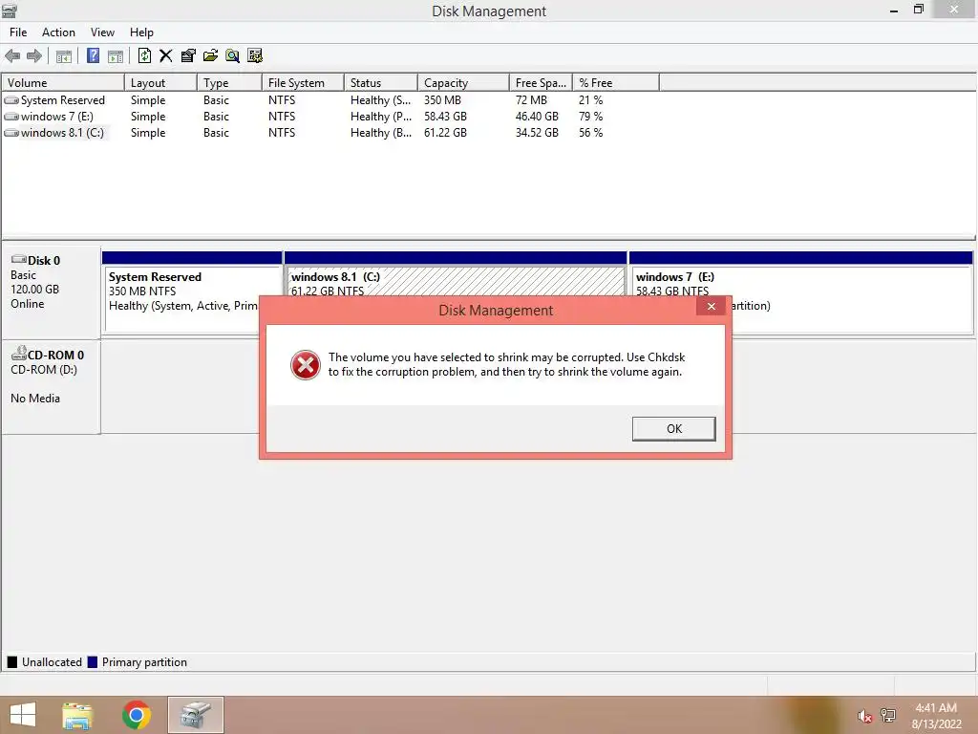Click the network tray icon
The height and width of the screenshot is (734, 978).
click(887, 715)
